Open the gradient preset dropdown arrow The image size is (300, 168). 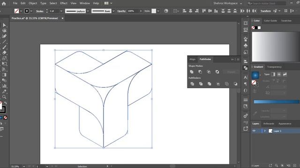260,75
